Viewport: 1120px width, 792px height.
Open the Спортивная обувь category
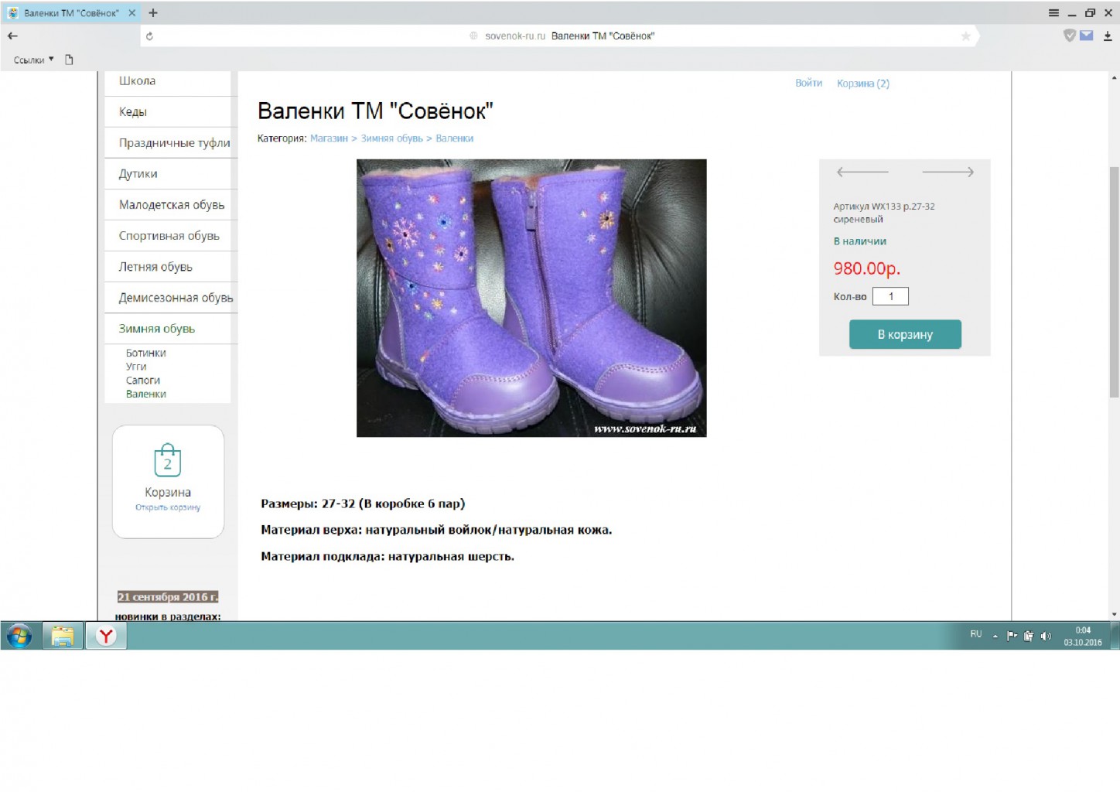169,235
